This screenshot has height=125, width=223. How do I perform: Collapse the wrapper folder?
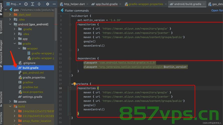(19, 48)
